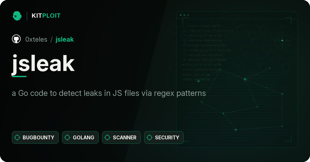Click the KITPLOIT brand name
The image size is (310, 162).
click(46, 16)
